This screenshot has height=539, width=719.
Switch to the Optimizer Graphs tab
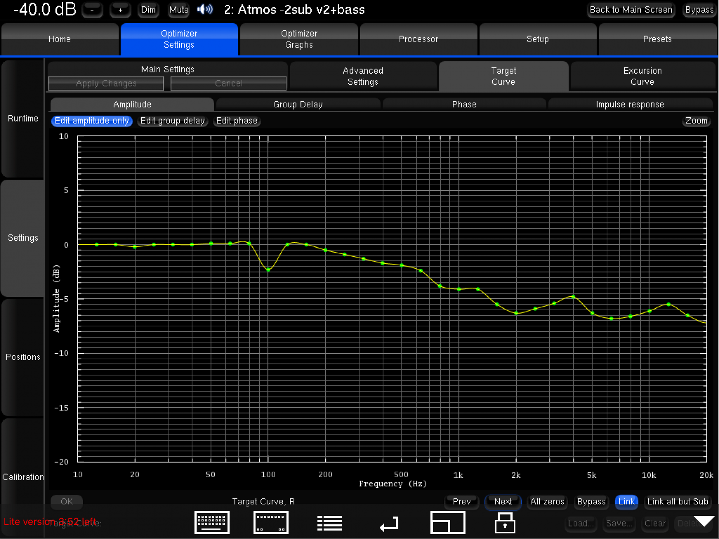(x=299, y=39)
